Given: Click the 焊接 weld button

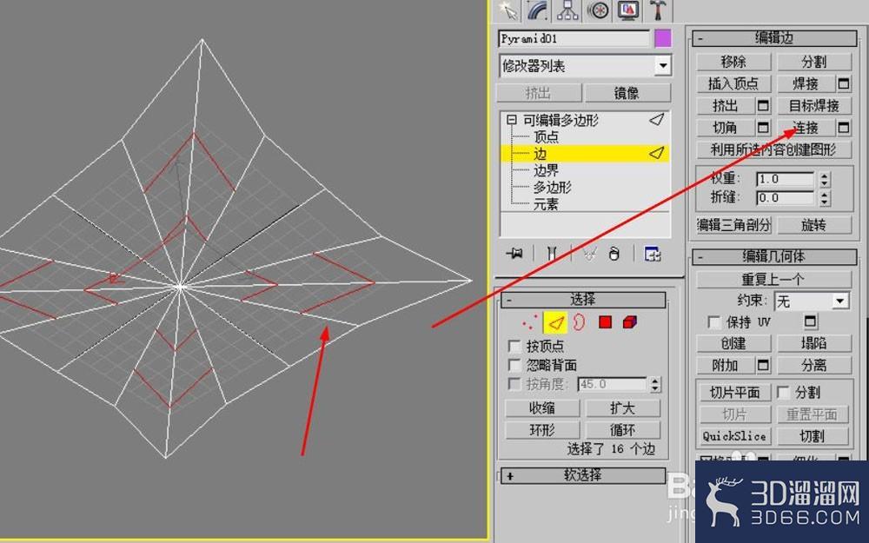Looking at the screenshot, I should (806, 83).
